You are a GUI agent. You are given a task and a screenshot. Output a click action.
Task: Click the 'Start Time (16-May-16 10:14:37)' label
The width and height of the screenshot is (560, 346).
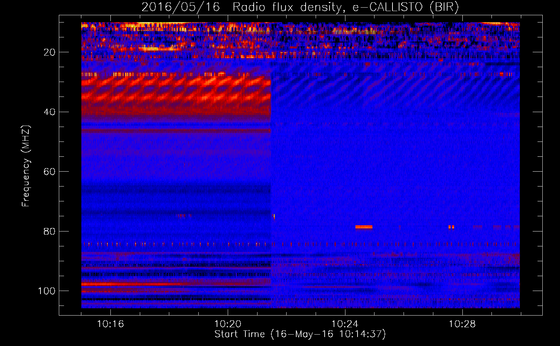point(300,334)
